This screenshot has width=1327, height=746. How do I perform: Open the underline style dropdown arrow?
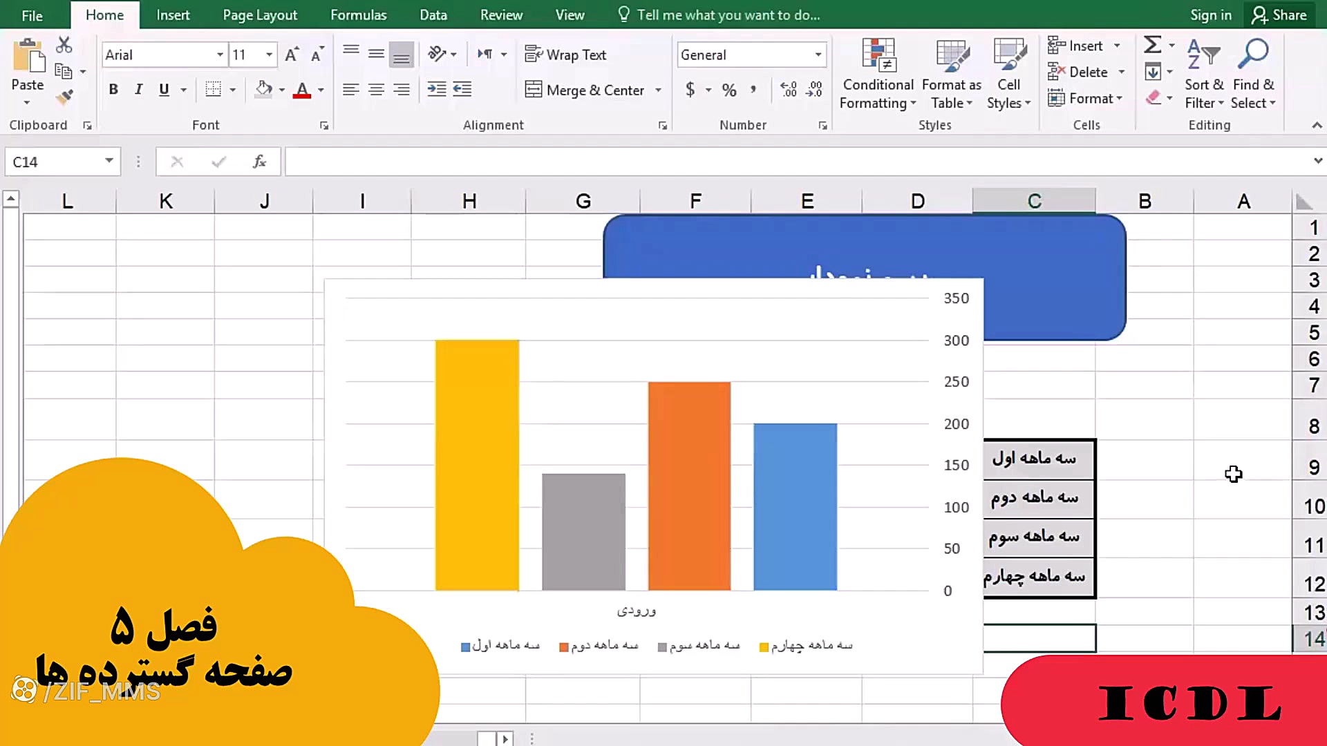[x=183, y=90]
